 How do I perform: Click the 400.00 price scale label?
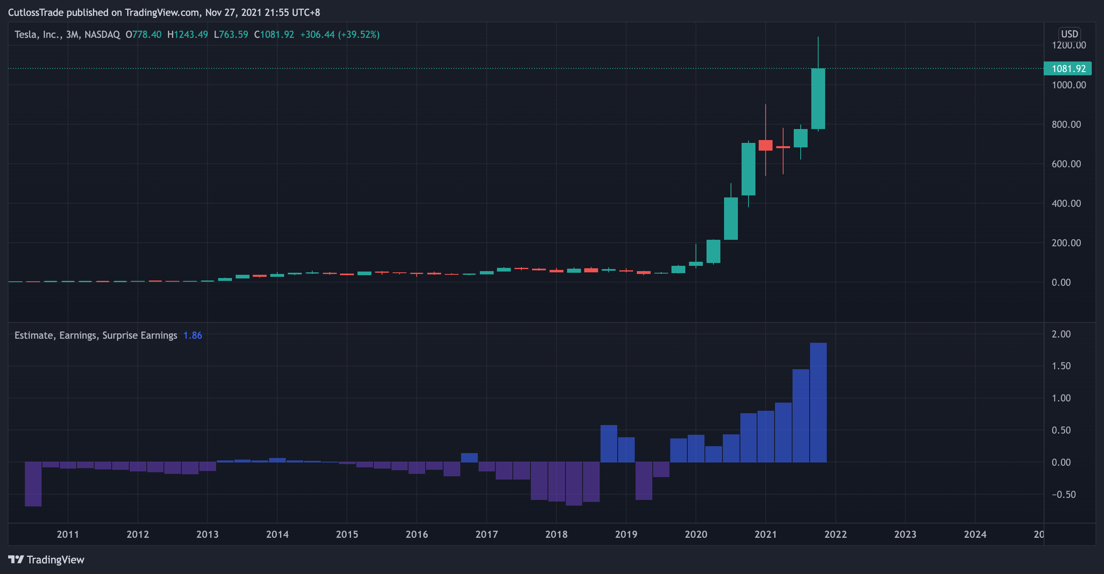(1066, 203)
